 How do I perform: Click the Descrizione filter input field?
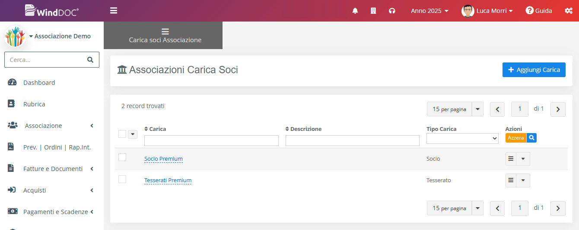pos(353,140)
